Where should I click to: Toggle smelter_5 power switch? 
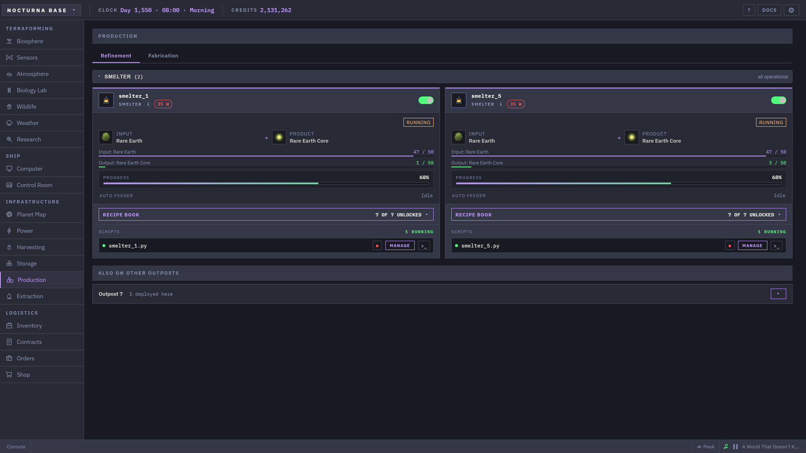[779, 100]
